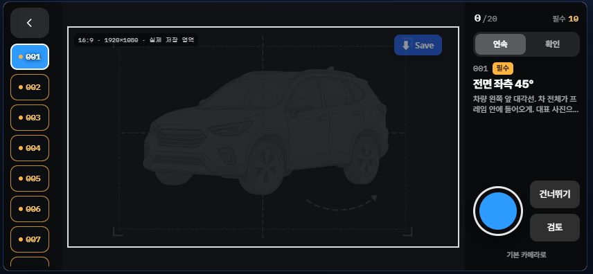Click the Save button with download arrow
Viewport: 593px width, 274px height.
(x=418, y=46)
